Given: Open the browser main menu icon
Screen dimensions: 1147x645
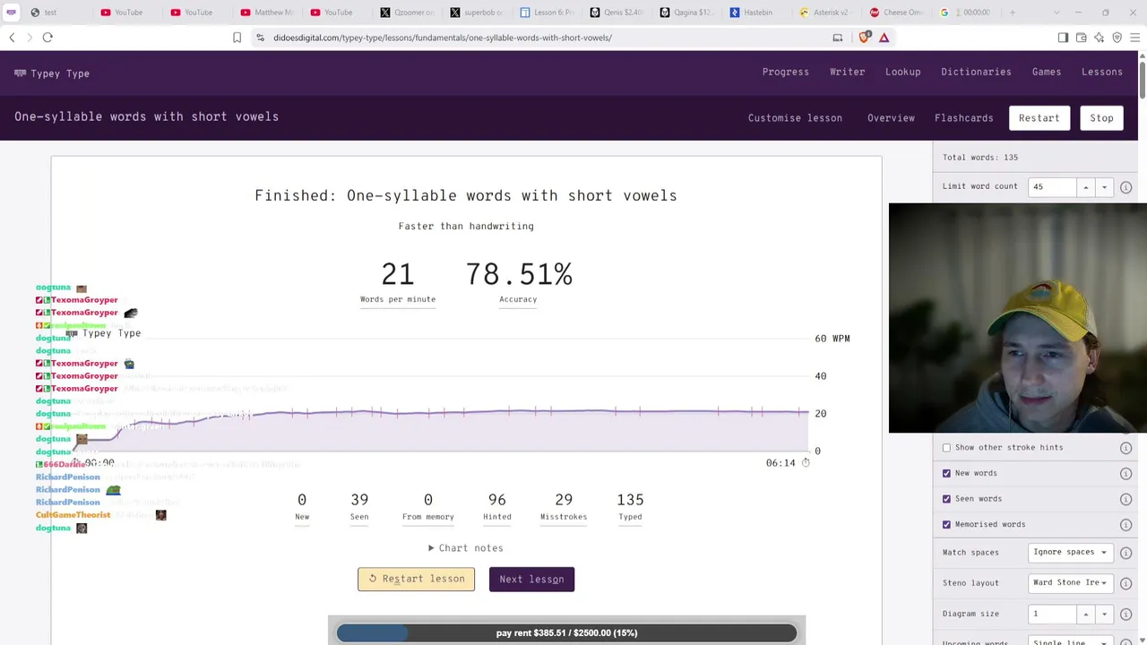Looking at the screenshot, I should (x=1134, y=38).
